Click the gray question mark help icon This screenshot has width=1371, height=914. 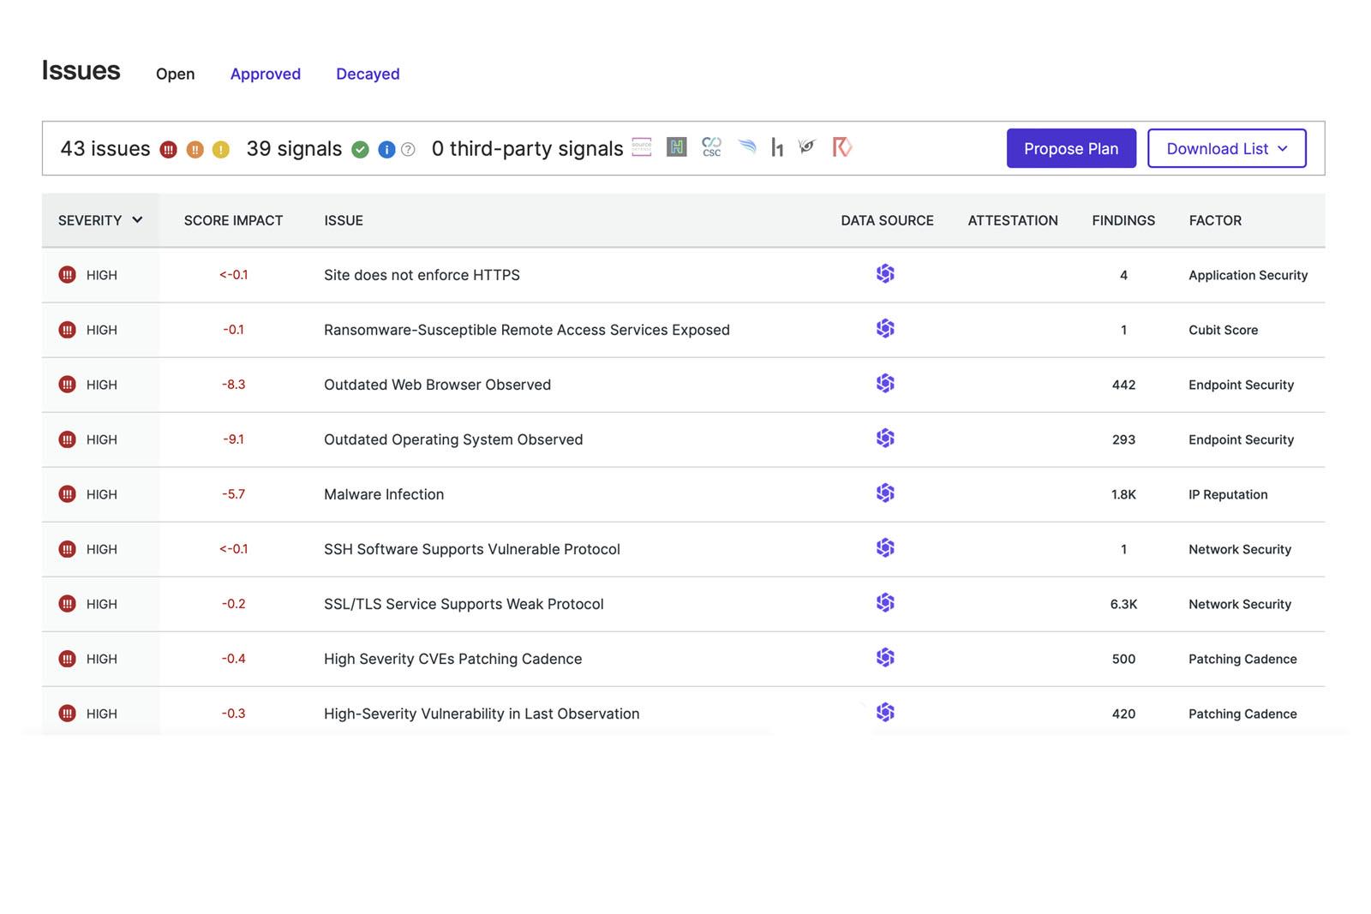tap(409, 150)
